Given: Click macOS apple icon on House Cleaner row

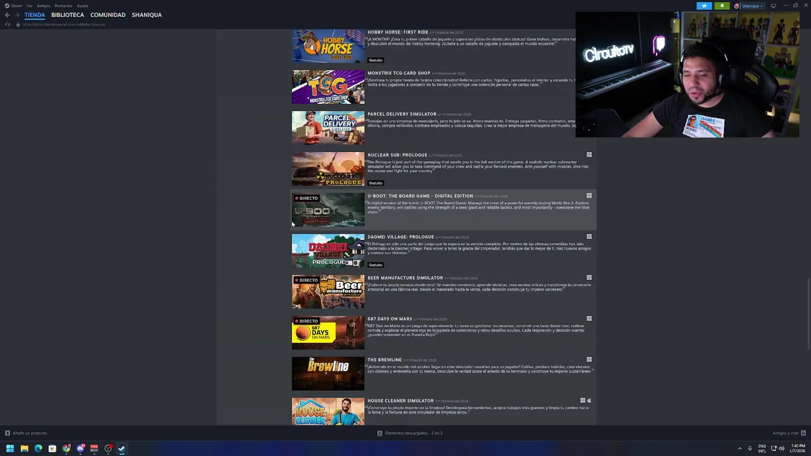Looking at the screenshot, I should 589,400.
